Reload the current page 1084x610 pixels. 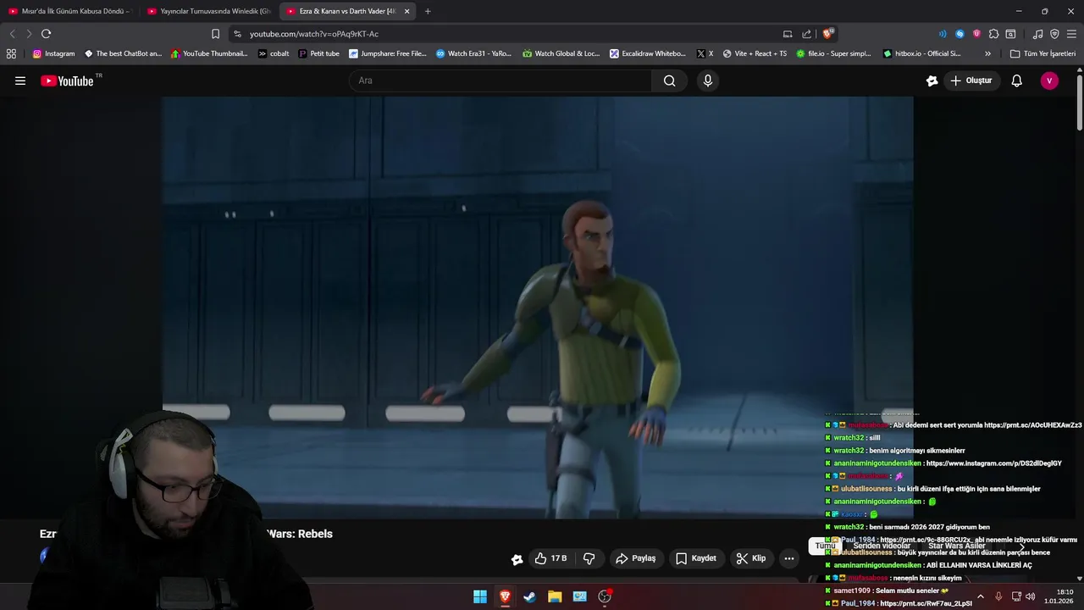pyautogui.click(x=46, y=34)
